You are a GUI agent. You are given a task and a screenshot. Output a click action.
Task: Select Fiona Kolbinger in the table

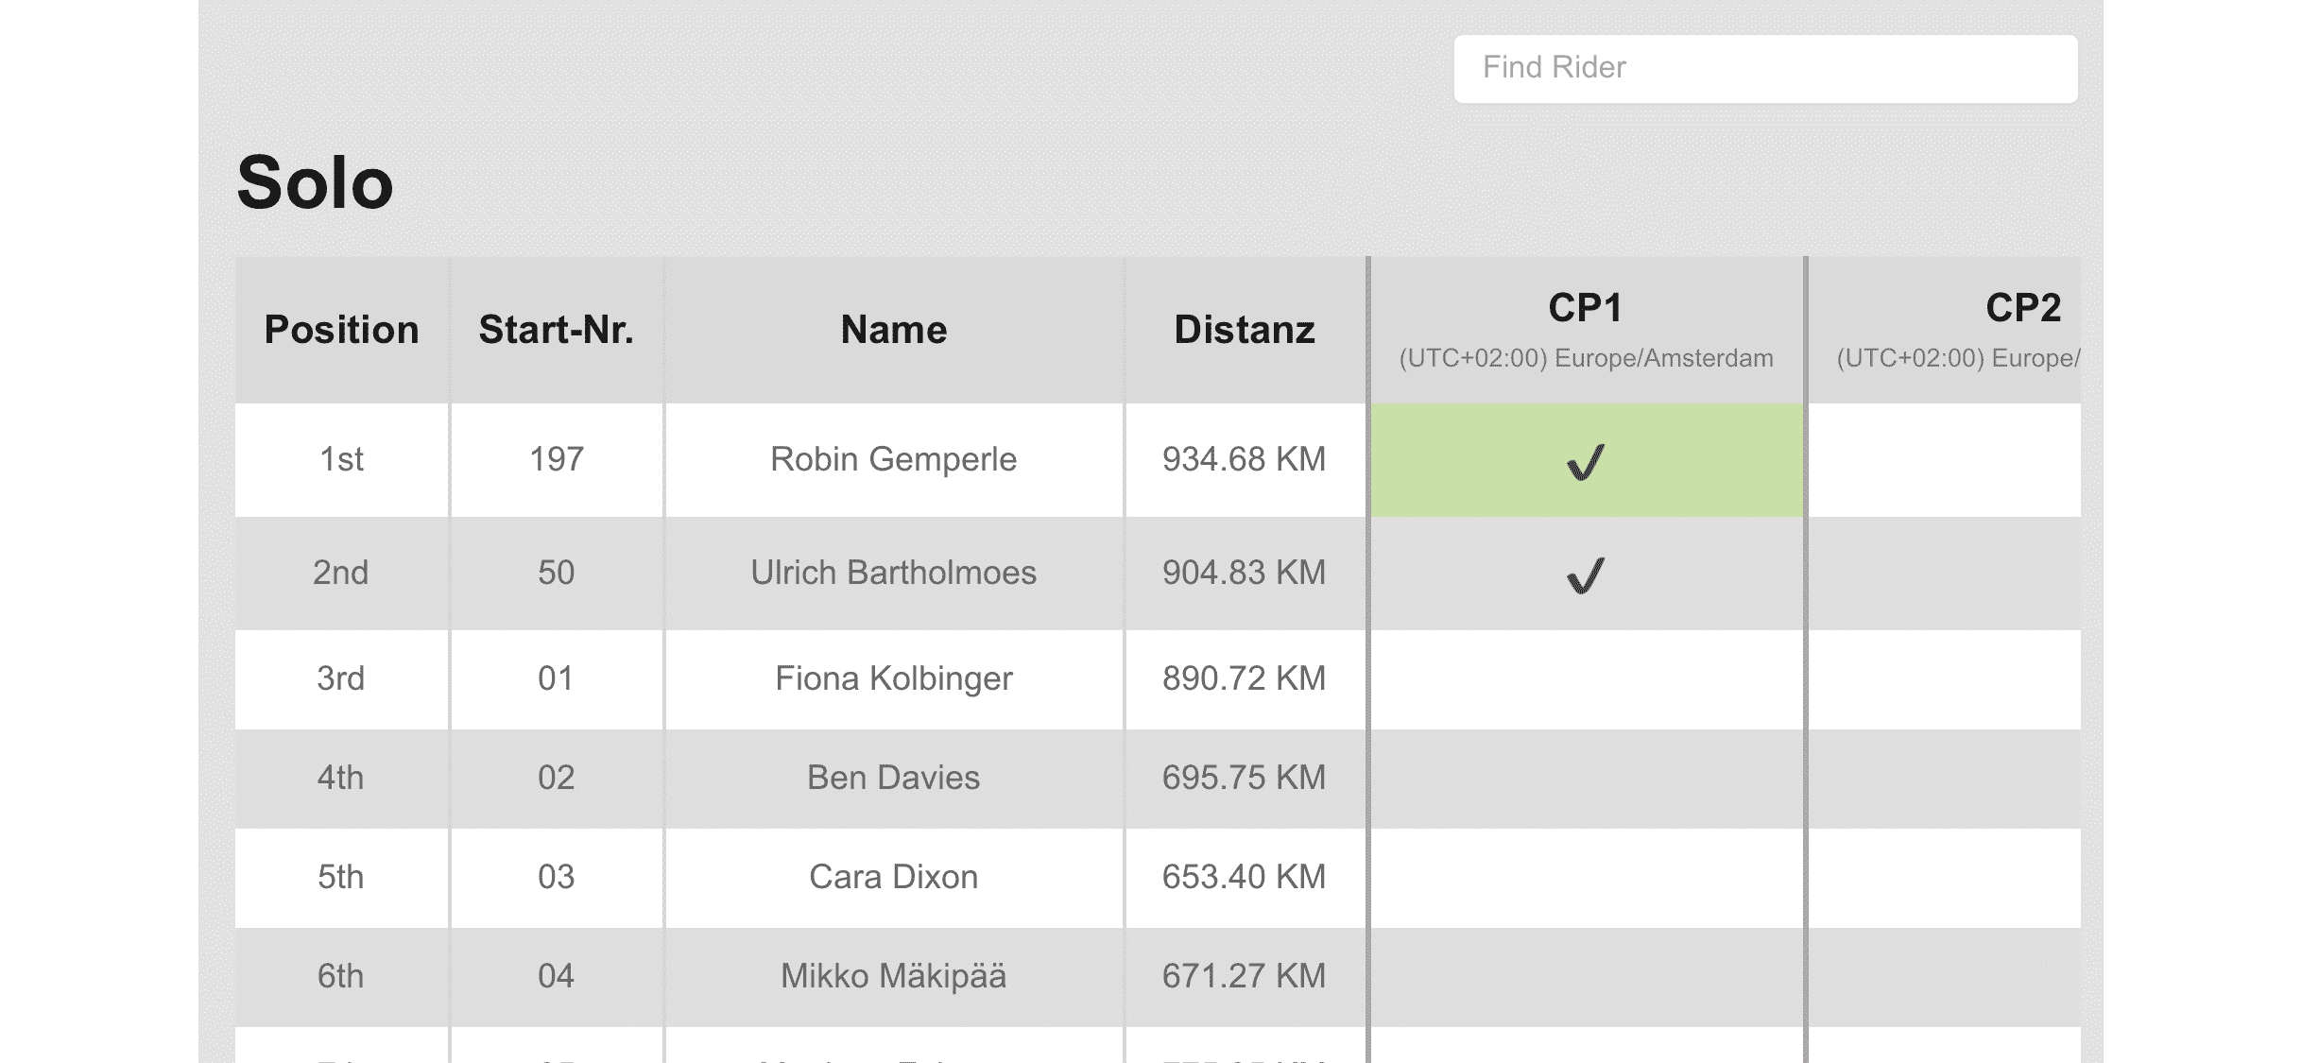tap(893, 678)
